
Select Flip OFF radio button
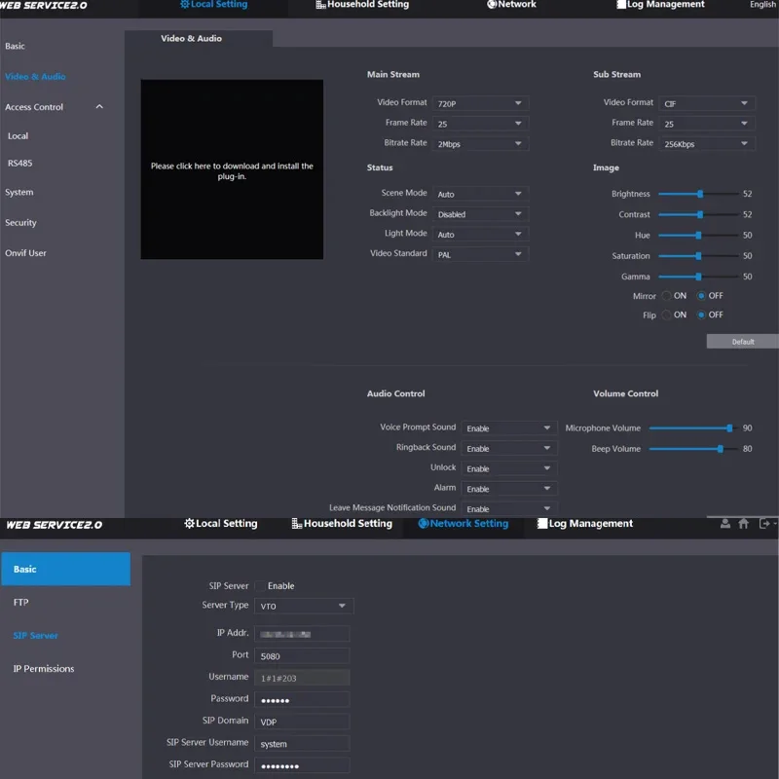tap(701, 315)
